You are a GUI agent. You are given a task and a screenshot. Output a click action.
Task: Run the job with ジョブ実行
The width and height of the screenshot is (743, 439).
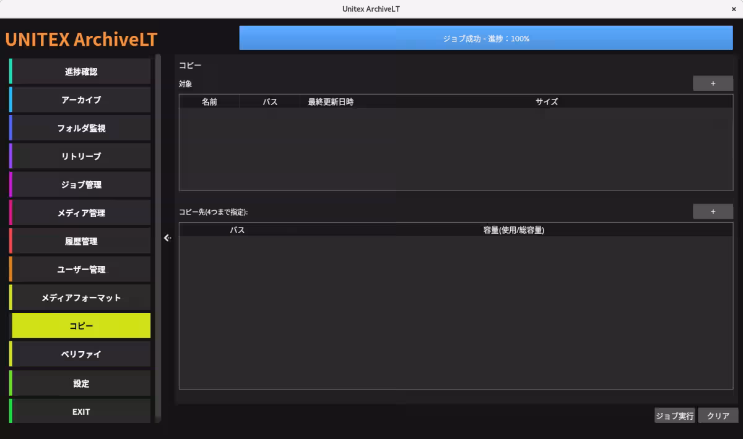click(x=674, y=416)
